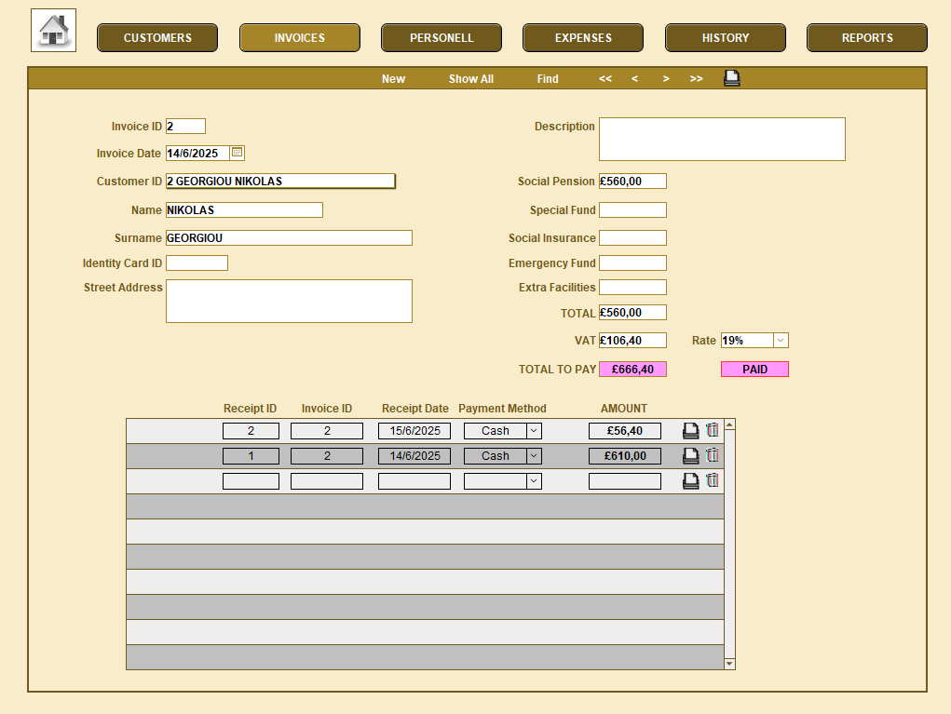This screenshot has width=951, height=714.
Task: Click scroll up arrow of receipts list
Action: point(729,424)
